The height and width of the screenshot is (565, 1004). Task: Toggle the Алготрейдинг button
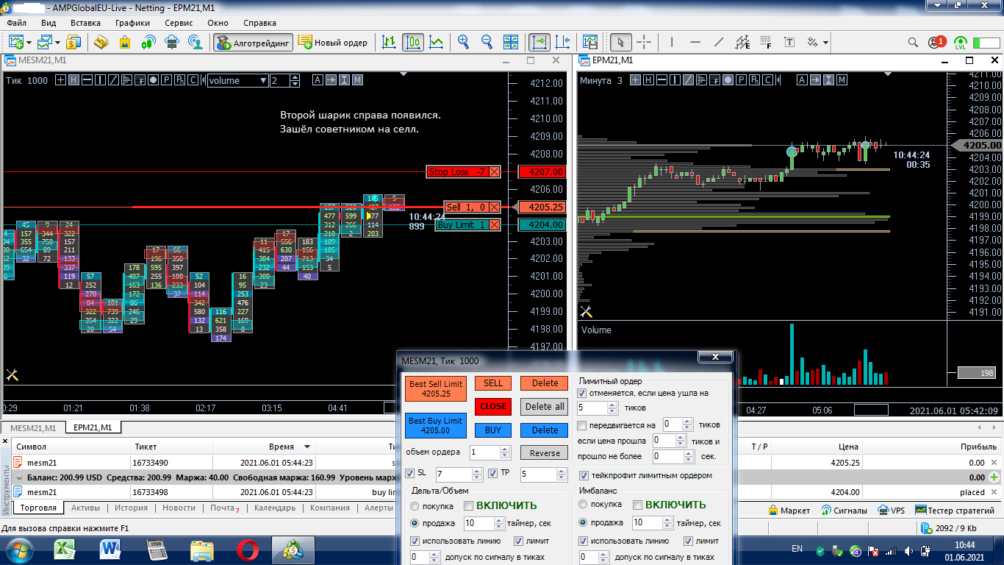click(254, 43)
